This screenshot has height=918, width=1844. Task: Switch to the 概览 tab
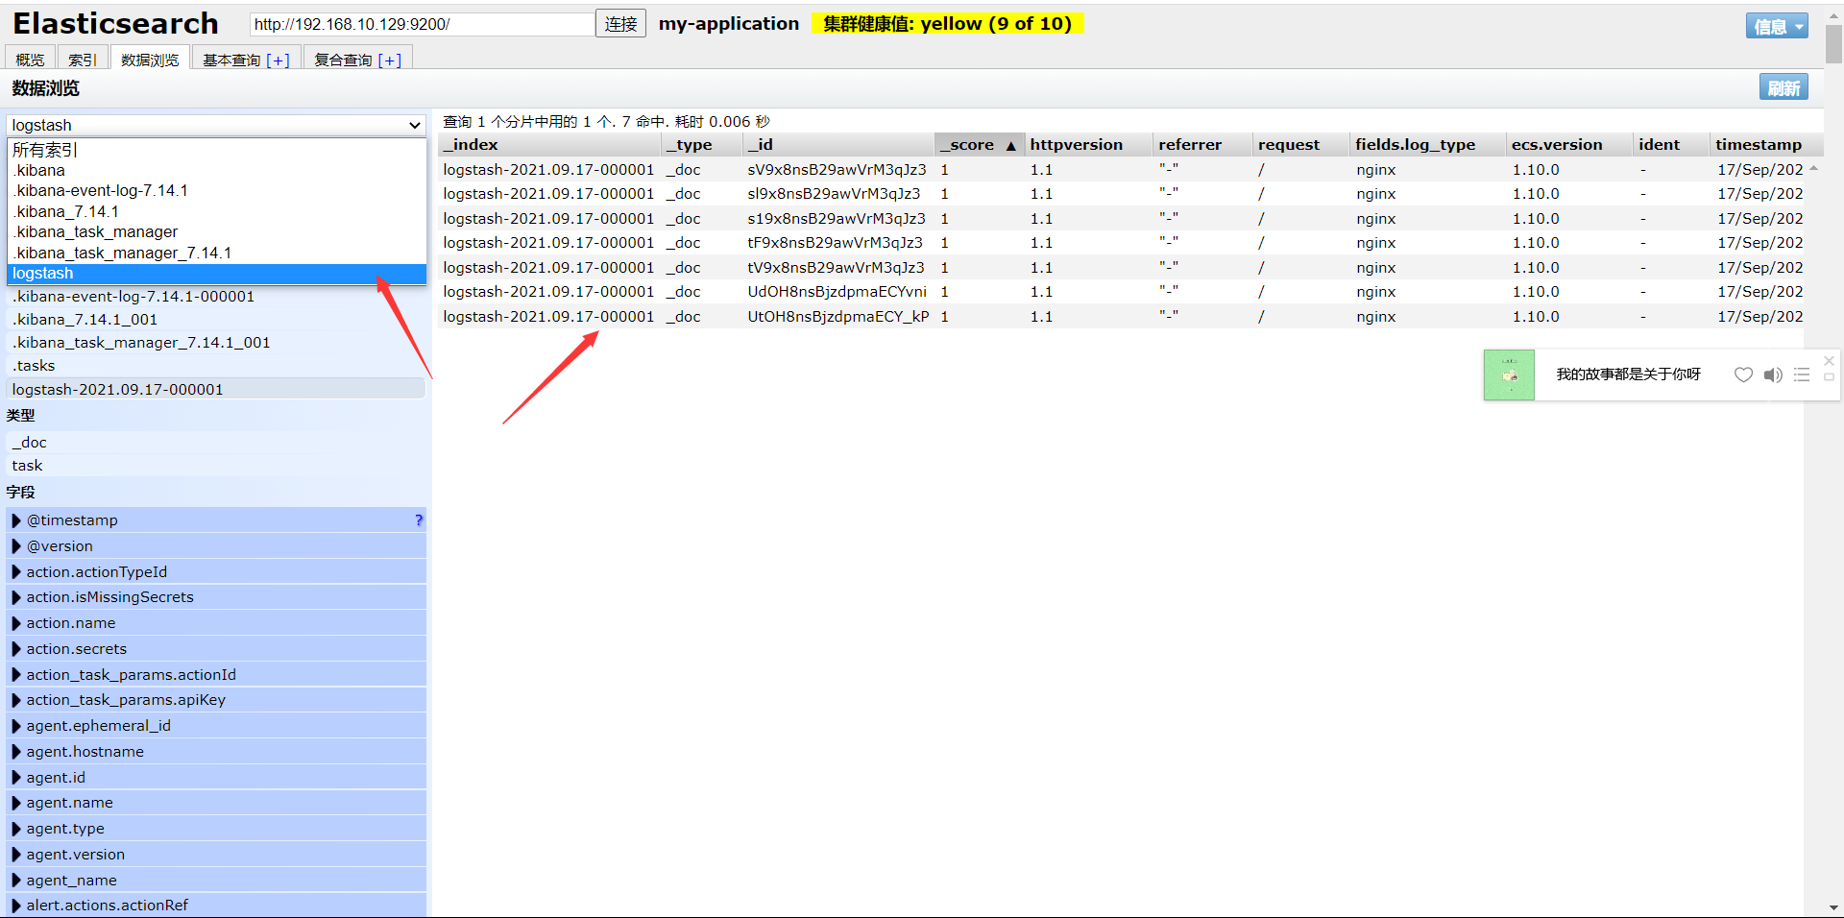point(30,60)
